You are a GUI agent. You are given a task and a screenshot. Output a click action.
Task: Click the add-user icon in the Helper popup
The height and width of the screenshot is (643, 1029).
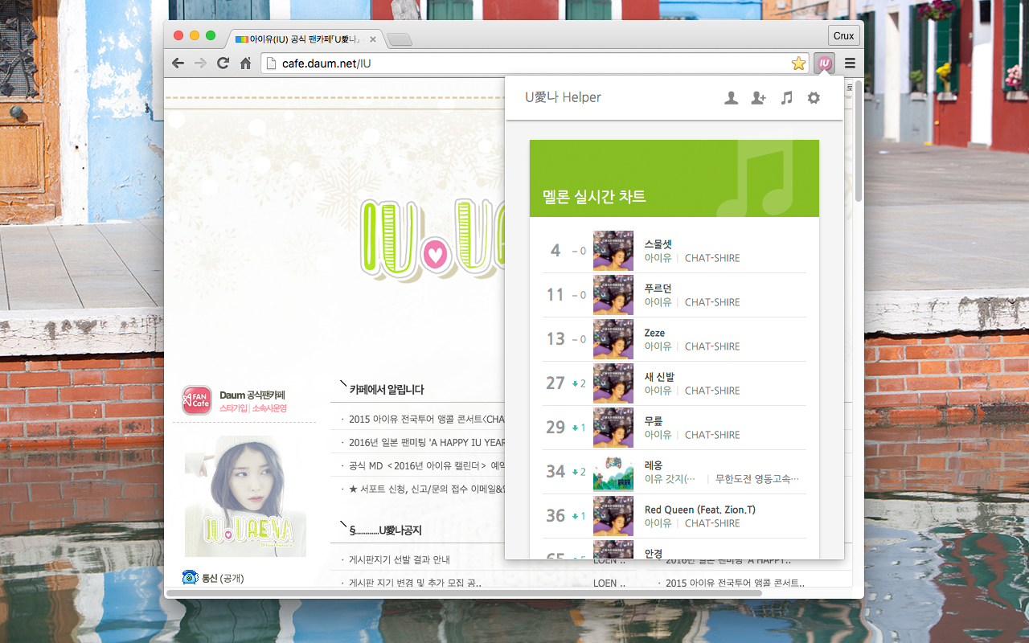point(758,97)
